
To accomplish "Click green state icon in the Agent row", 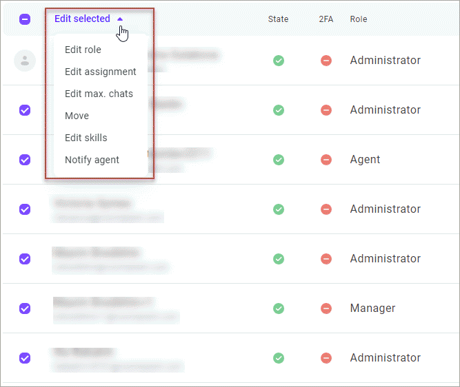I will [x=279, y=160].
